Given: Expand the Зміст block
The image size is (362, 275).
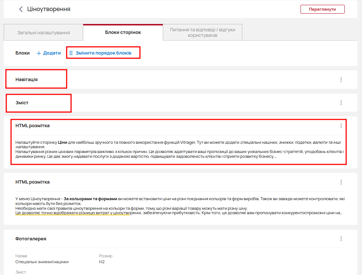Looking at the screenshot, I should pos(22,102).
